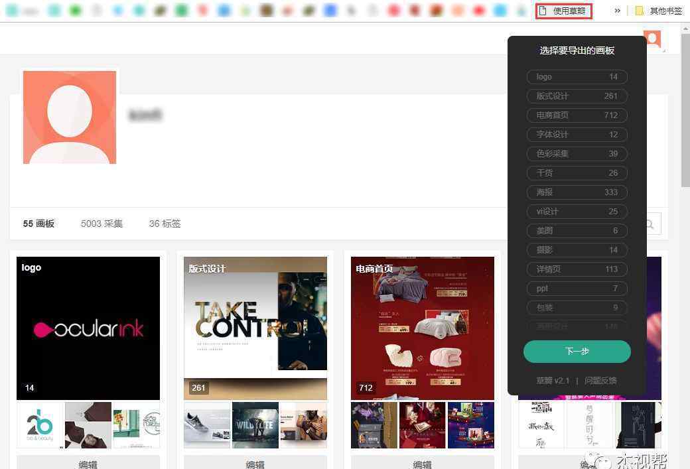Switch to the 5003 采集 tab
The height and width of the screenshot is (469, 690).
point(102,224)
